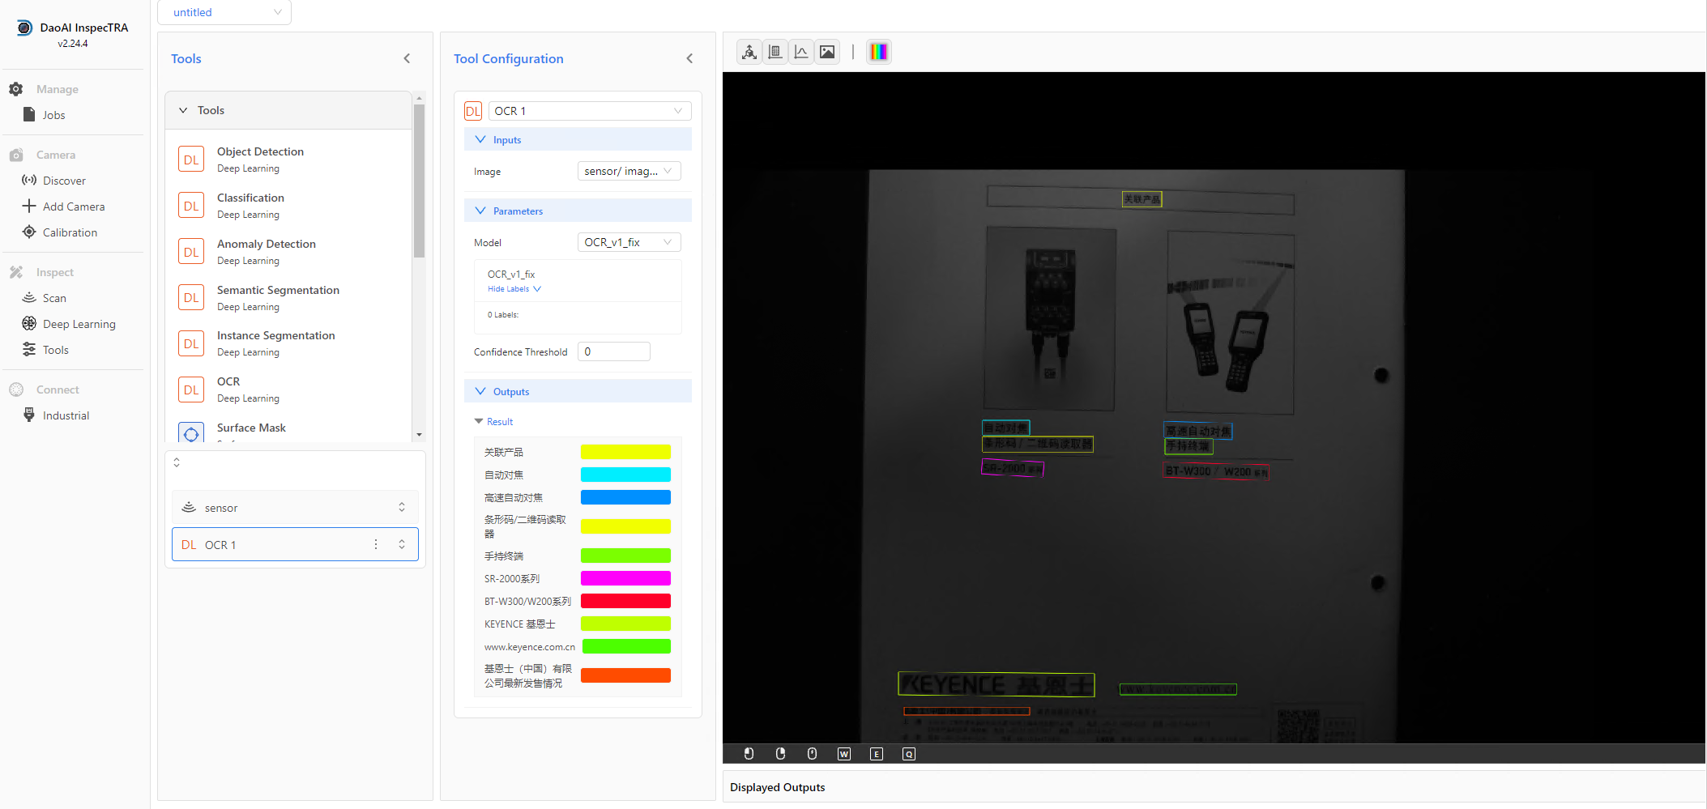This screenshot has width=1707, height=809.
Task: Click the Confidence Threshold input field
Action: 613,351
